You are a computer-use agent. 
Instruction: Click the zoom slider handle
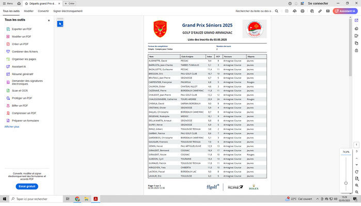tap(346, 183)
